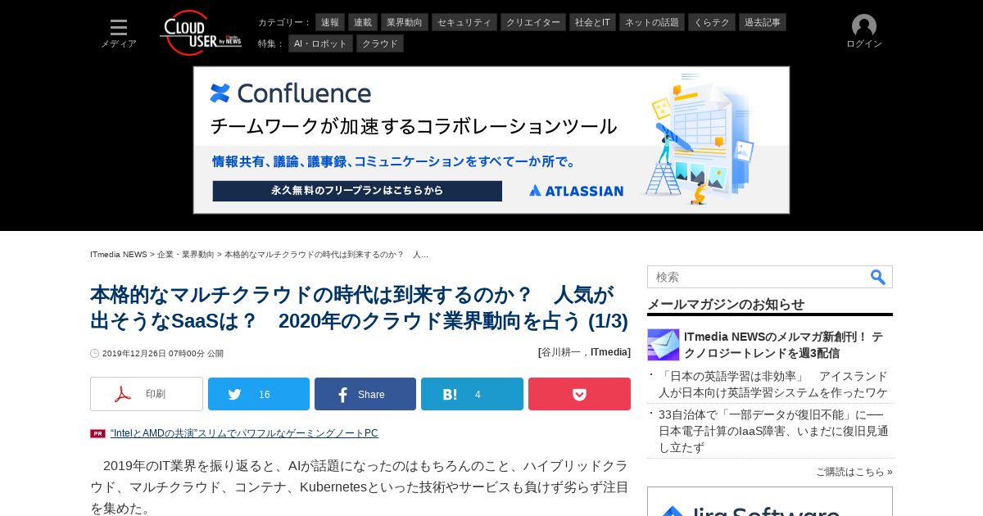Click the Confluence banner advertisement
This screenshot has height=516, width=983.
(x=491, y=140)
